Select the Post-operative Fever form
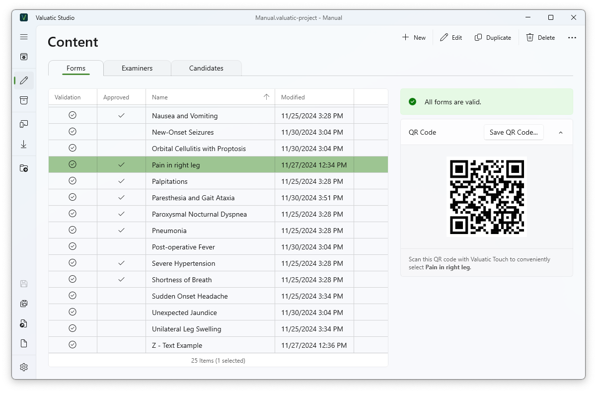The image size is (597, 393). [x=183, y=247]
